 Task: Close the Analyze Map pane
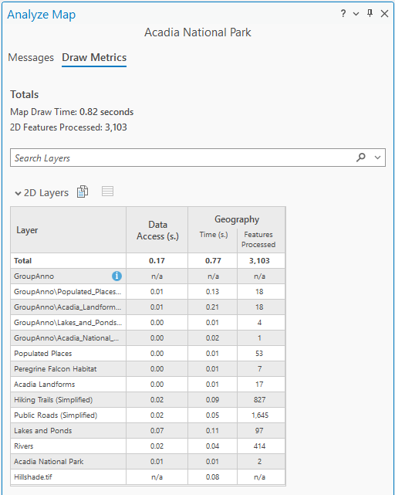tap(384, 14)
